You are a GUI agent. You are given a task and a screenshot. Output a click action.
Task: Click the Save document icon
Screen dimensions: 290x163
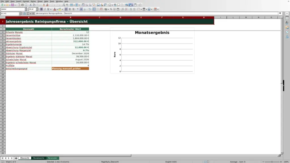pos(12,5)
